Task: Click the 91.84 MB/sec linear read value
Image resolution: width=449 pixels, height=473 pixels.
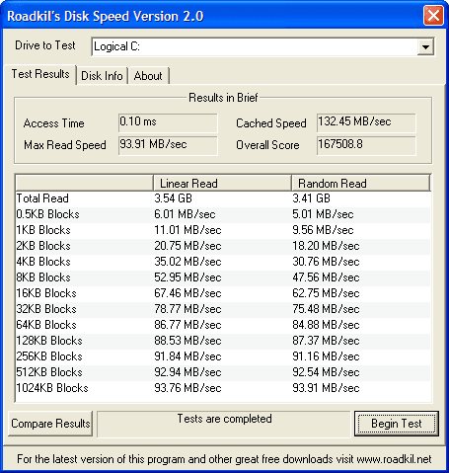Action: [x=187, y=356]
